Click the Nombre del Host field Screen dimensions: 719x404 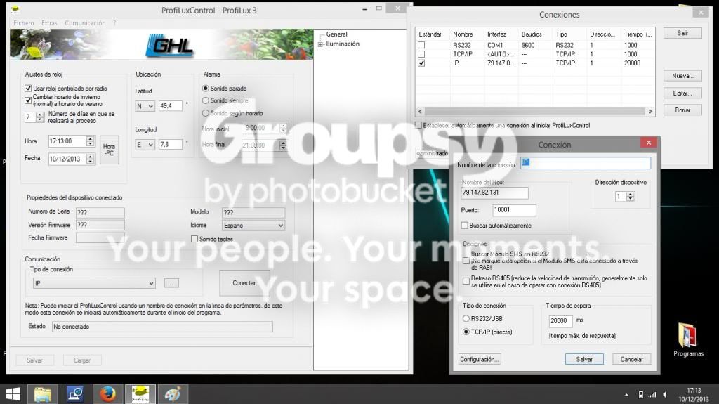(x=494, y=193)
